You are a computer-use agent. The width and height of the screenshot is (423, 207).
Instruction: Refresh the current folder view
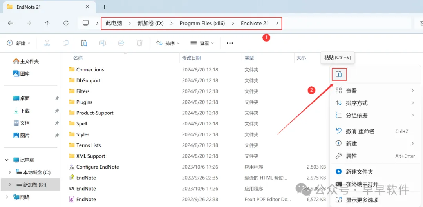tap(66, 23)
